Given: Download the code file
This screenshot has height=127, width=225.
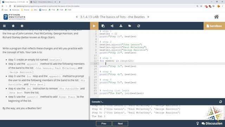Looking at the screenshot, I should [x=121, y=26].
